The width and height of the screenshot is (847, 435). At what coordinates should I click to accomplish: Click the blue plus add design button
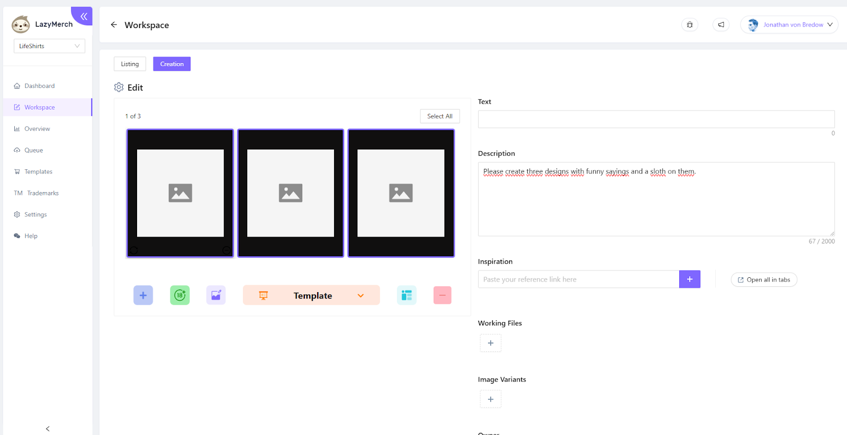coord(143,295)
